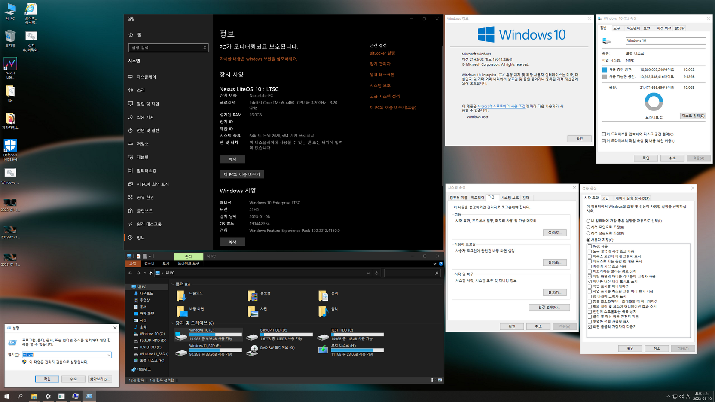The width and height of the screenshot is (715, 402).
Task: Click the 홈 icon in Settings
Action: pos(131,34)
